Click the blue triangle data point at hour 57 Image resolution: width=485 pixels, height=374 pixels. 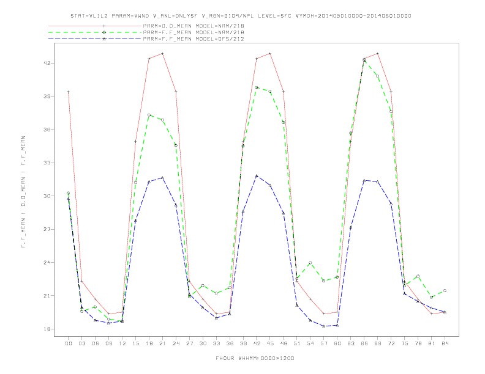[x=324, y=326]
